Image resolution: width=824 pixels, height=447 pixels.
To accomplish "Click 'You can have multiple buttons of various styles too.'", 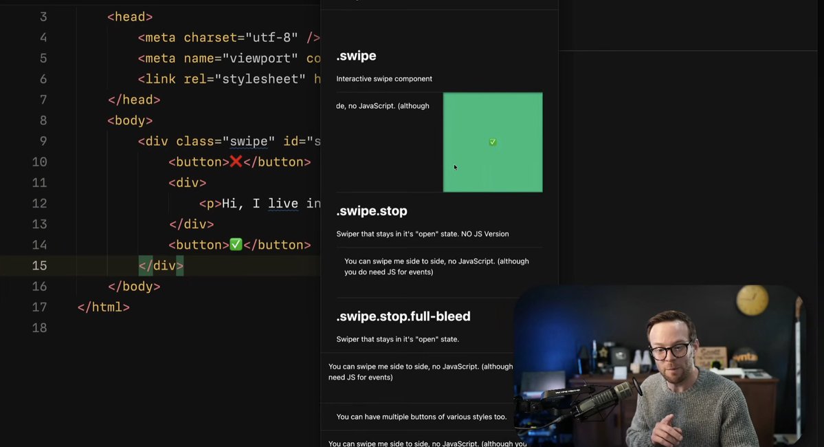I will (x=421, y=417).
